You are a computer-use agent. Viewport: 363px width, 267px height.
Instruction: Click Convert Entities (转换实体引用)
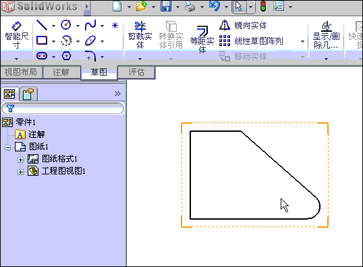point(171,35)
